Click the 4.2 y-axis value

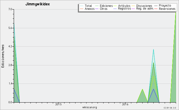[10, 46]
